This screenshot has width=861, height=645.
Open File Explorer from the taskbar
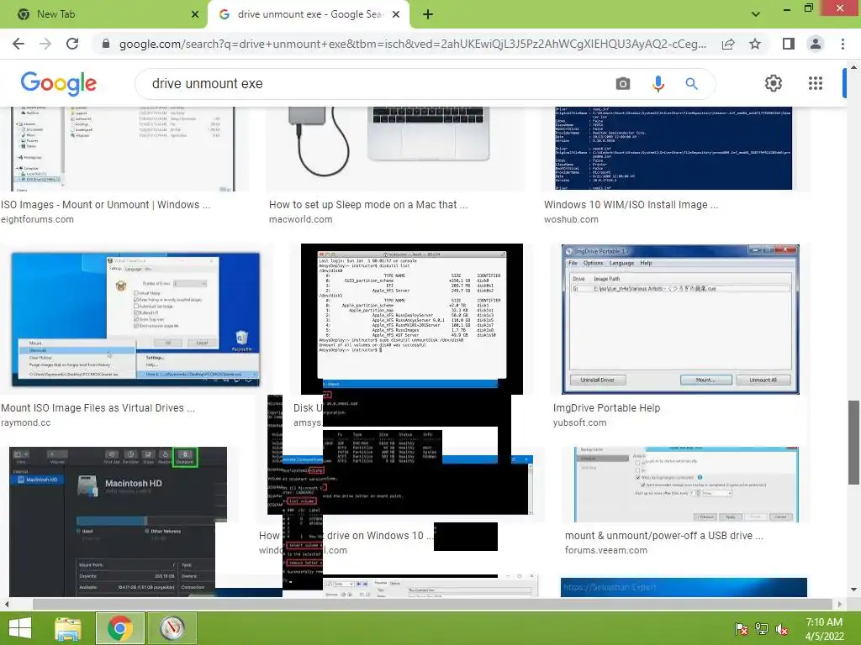tap(67, 628)
